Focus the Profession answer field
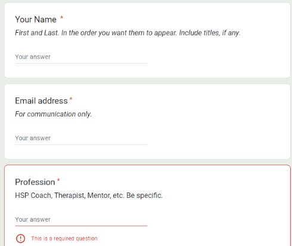292x246 pixels. click(x=81, y=219)
